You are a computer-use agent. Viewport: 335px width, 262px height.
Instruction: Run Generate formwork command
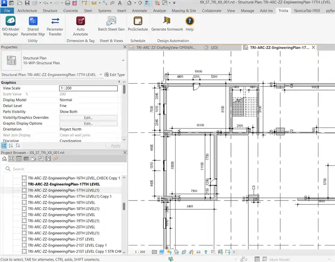pos(167,24)
